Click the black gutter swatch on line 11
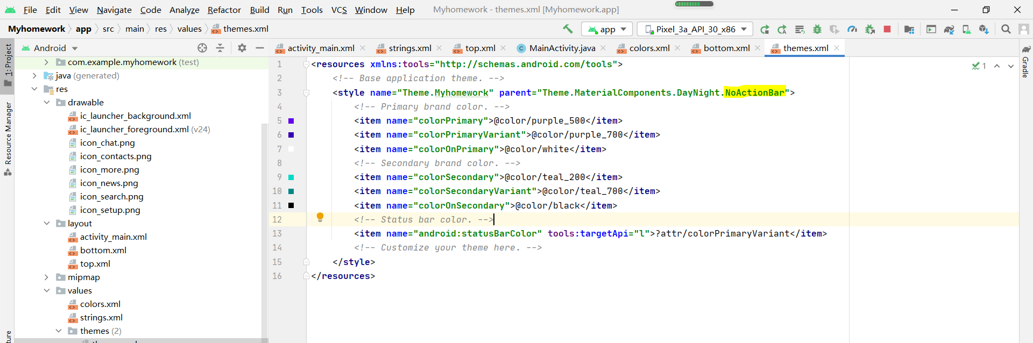This screenshot has width=1033, height=343. click(291, 205)
